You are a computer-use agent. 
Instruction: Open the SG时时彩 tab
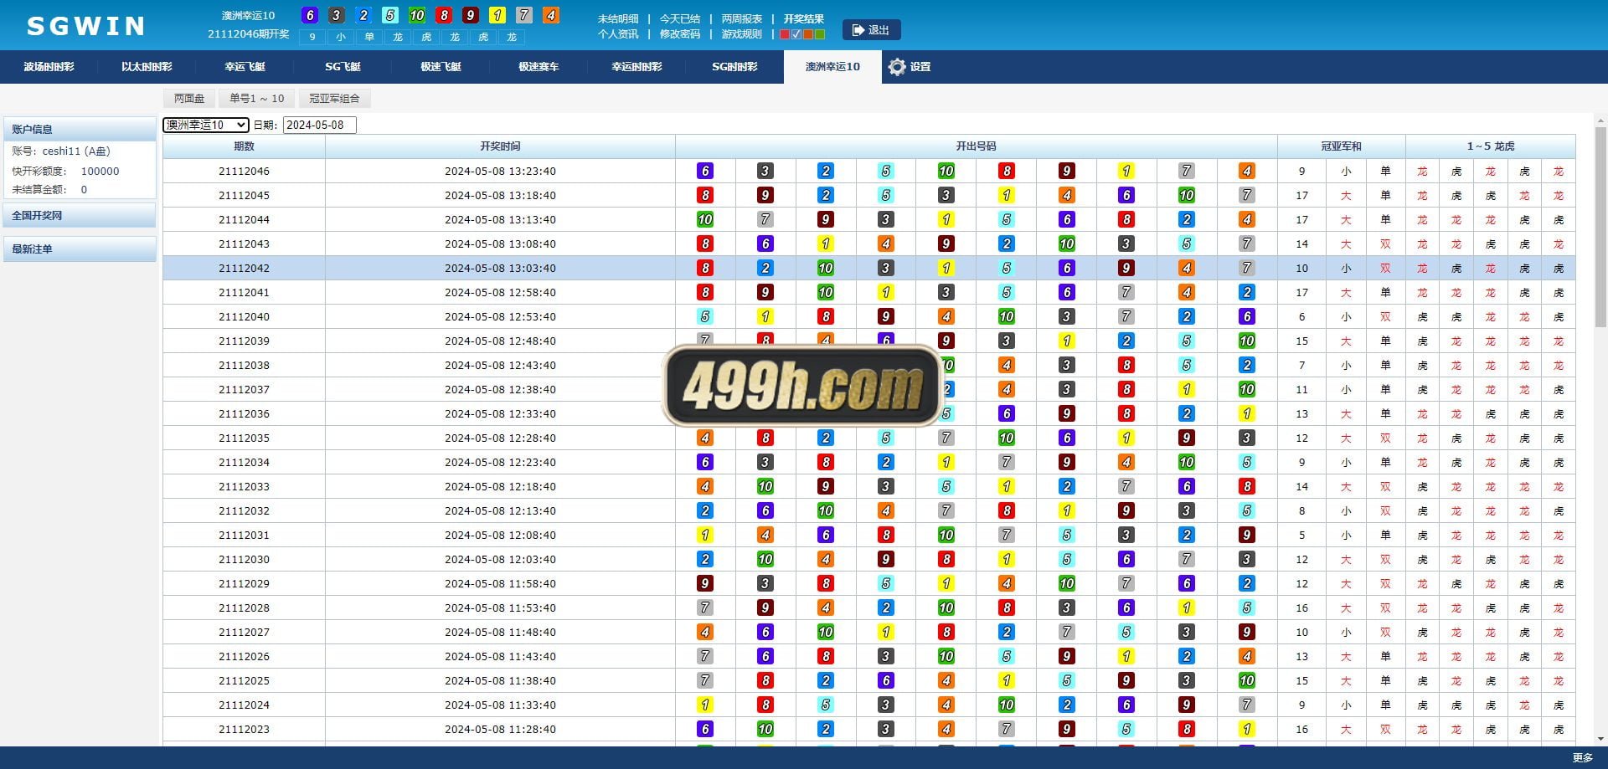[x=734, y=67]
